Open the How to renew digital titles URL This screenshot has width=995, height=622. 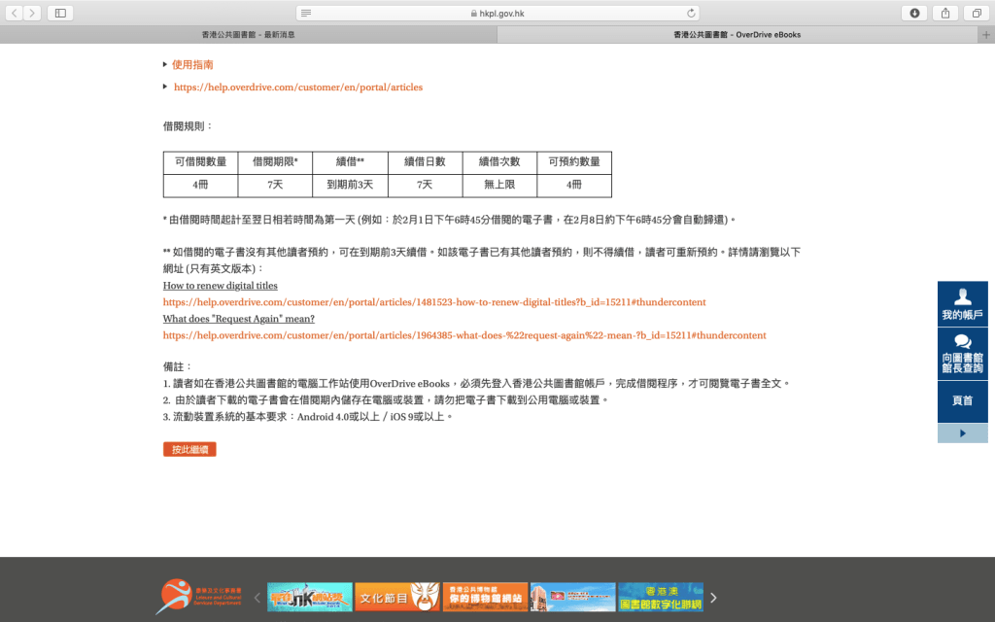tap(434, 302)
